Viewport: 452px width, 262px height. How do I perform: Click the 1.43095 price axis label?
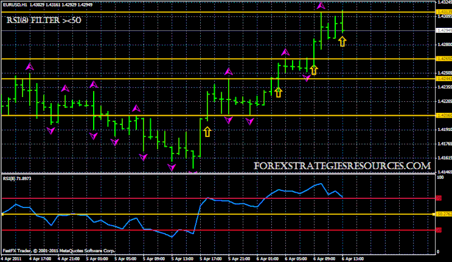[x=445, y=16]
